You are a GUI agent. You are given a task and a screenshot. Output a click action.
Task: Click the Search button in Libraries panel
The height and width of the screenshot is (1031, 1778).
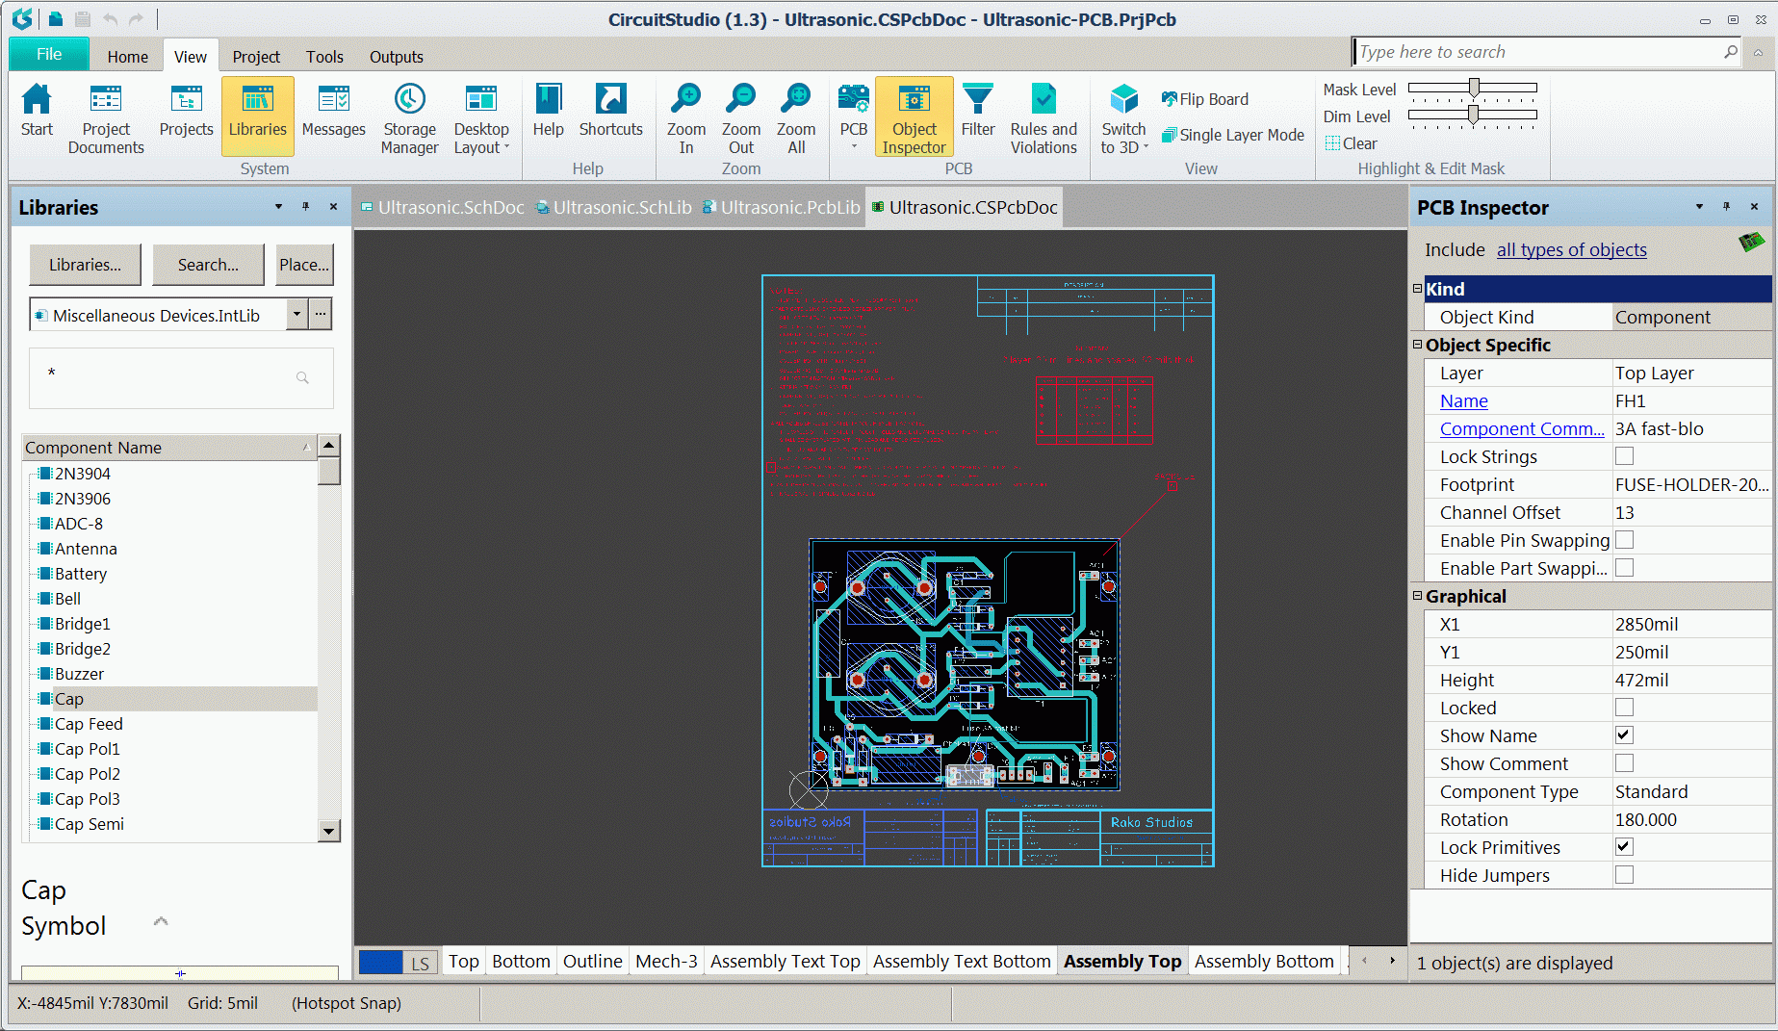click(208, 265)
